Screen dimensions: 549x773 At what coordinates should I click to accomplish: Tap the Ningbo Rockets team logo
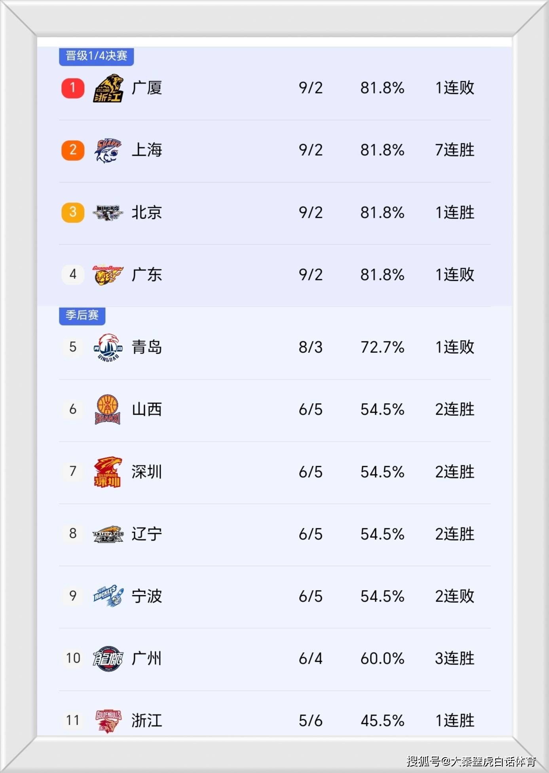pos(108,596)
